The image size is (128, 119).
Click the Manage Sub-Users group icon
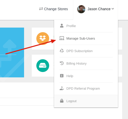(62, 38)
